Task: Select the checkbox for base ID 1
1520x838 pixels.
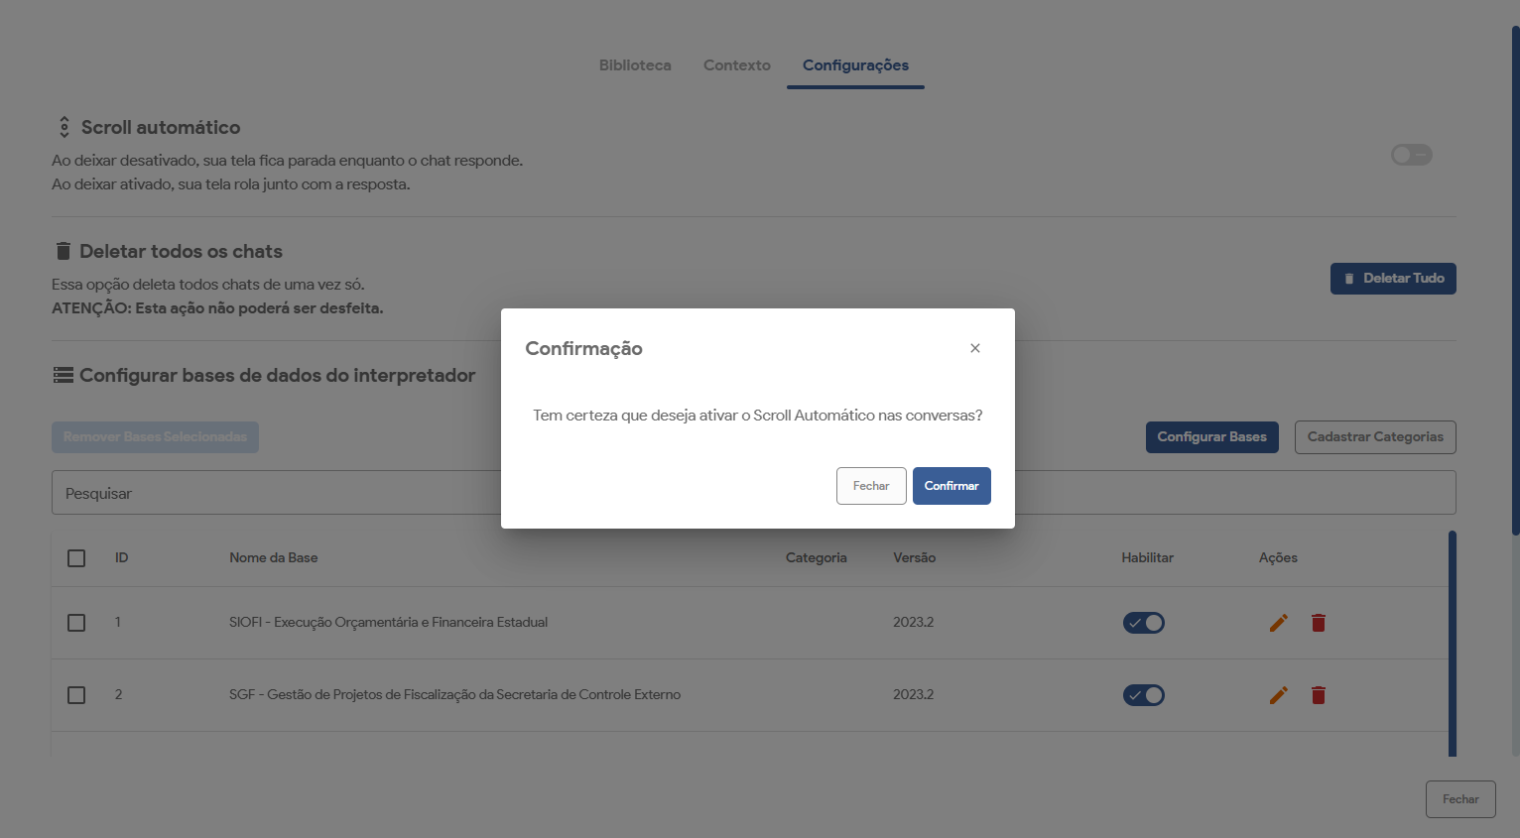Action: pyautogui.click(x=76, y=623)
